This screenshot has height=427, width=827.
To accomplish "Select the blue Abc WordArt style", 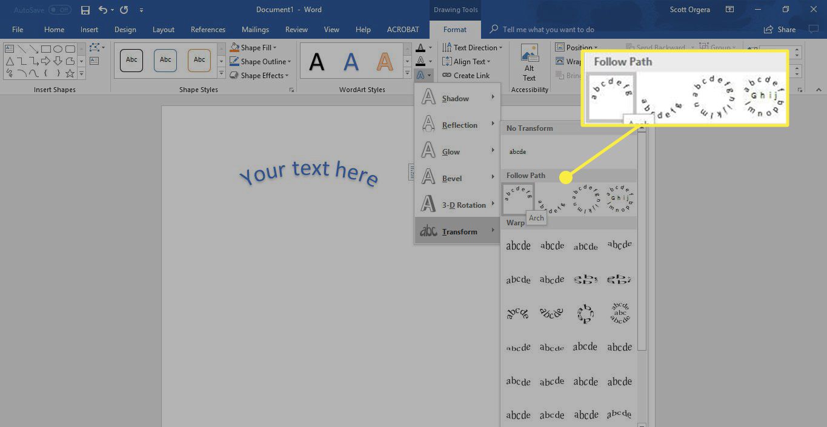I will click(x=164, y=60).
